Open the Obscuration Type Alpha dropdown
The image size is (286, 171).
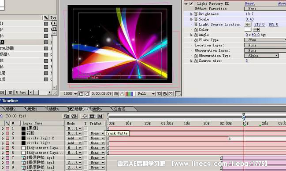tap(261, 56)
